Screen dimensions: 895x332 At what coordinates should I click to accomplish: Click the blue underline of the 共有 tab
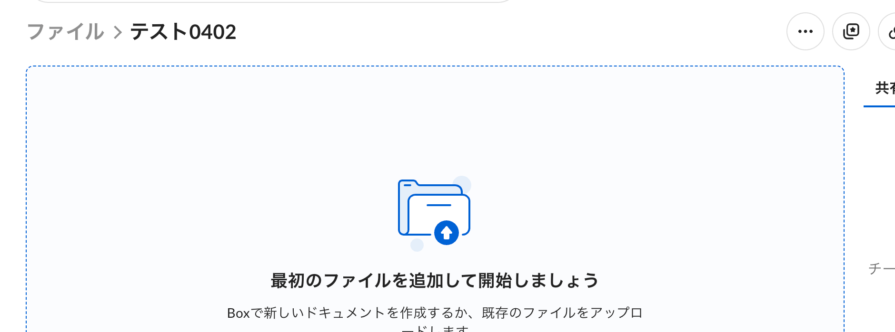point(879,106)
